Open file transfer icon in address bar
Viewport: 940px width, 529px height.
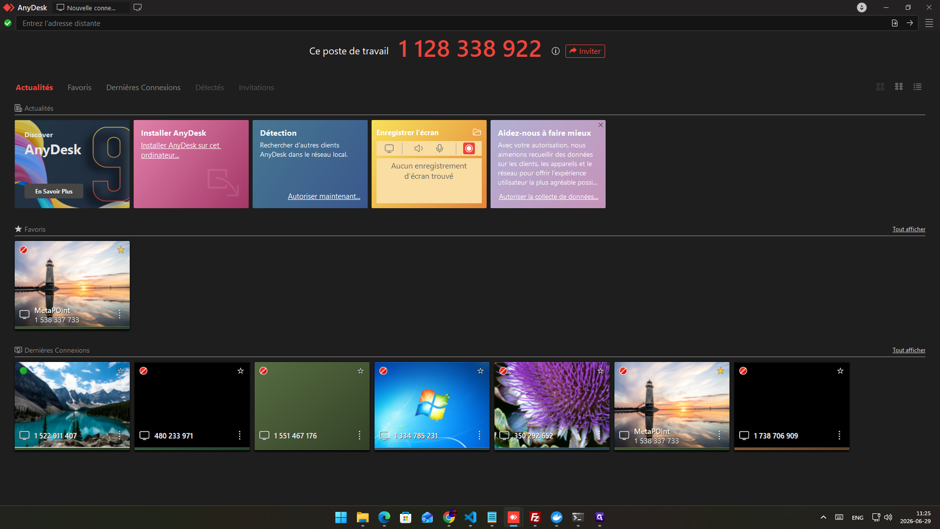tap(894, 23)
